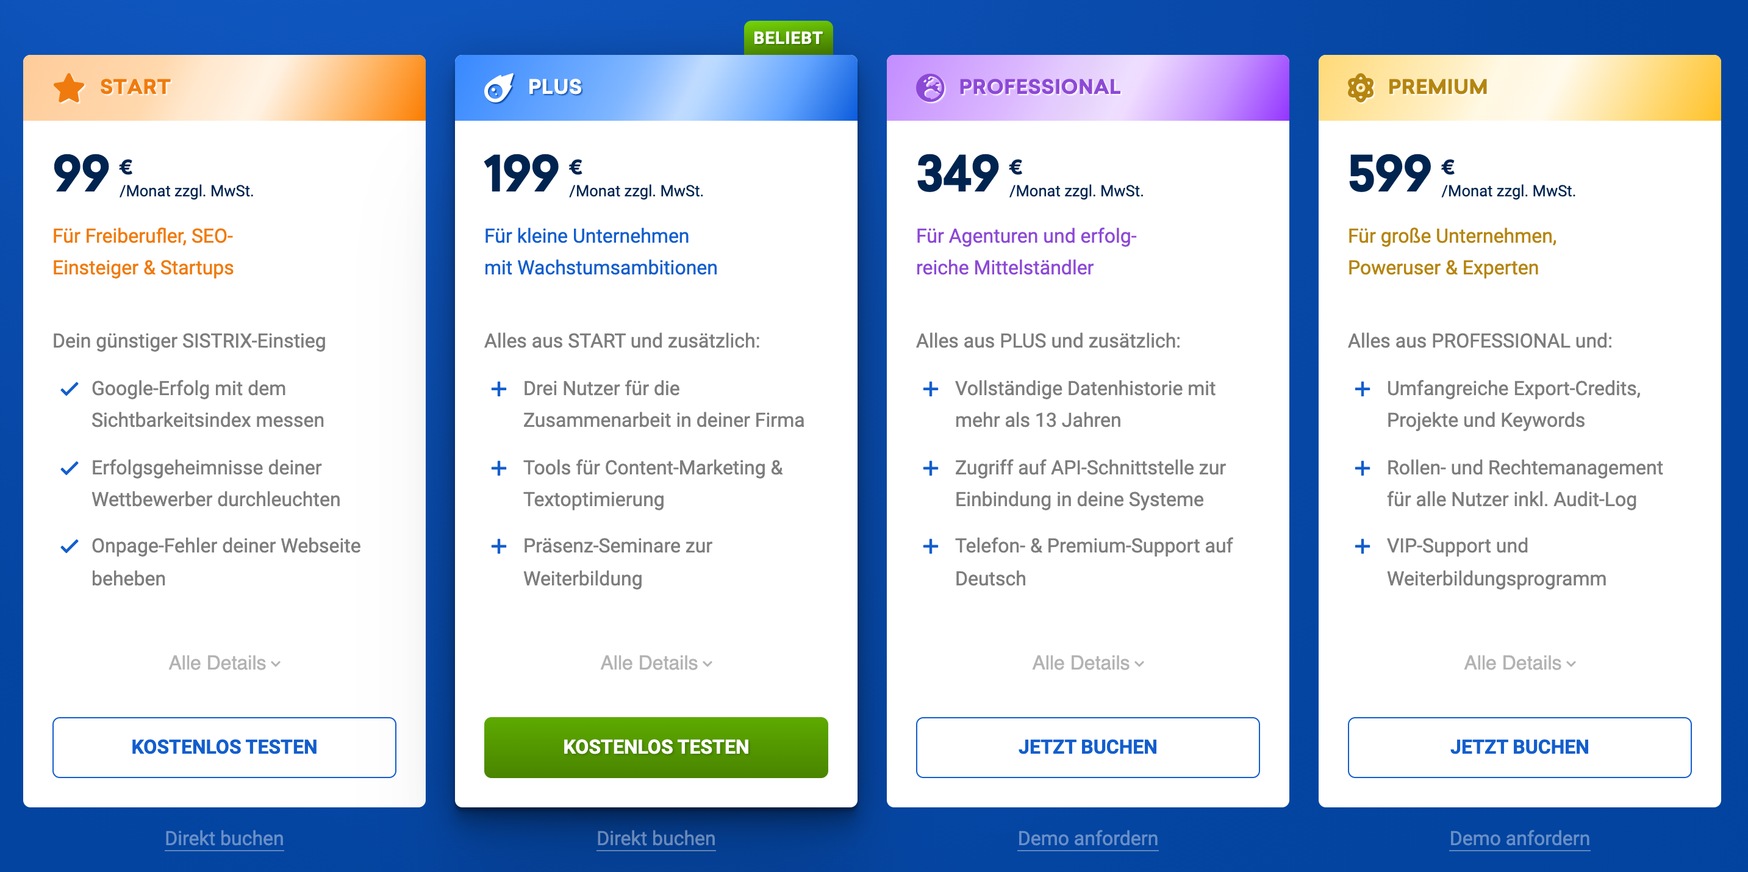Click the plus icon beside VIP-Support feature
The height and width of the screenshot is (872, 1748).
[x=1362, y=546]
